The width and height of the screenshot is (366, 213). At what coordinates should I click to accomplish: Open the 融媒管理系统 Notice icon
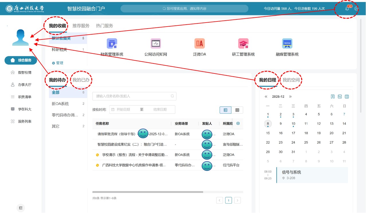click(x=287, y=44)
